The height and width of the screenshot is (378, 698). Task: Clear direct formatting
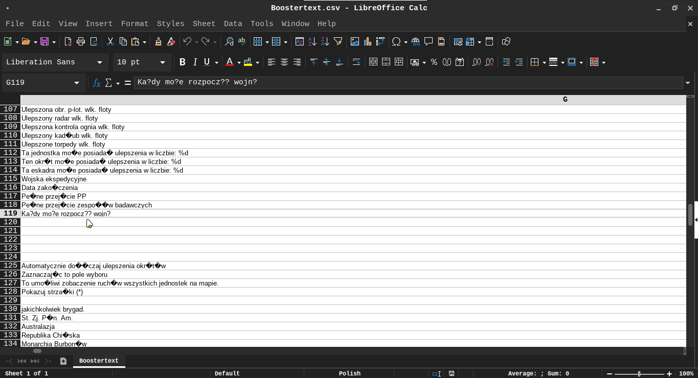pos(171,42)
